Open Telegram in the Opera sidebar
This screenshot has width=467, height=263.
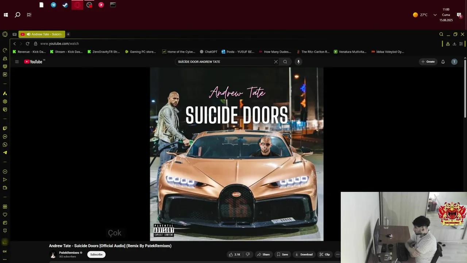point(5,153)
